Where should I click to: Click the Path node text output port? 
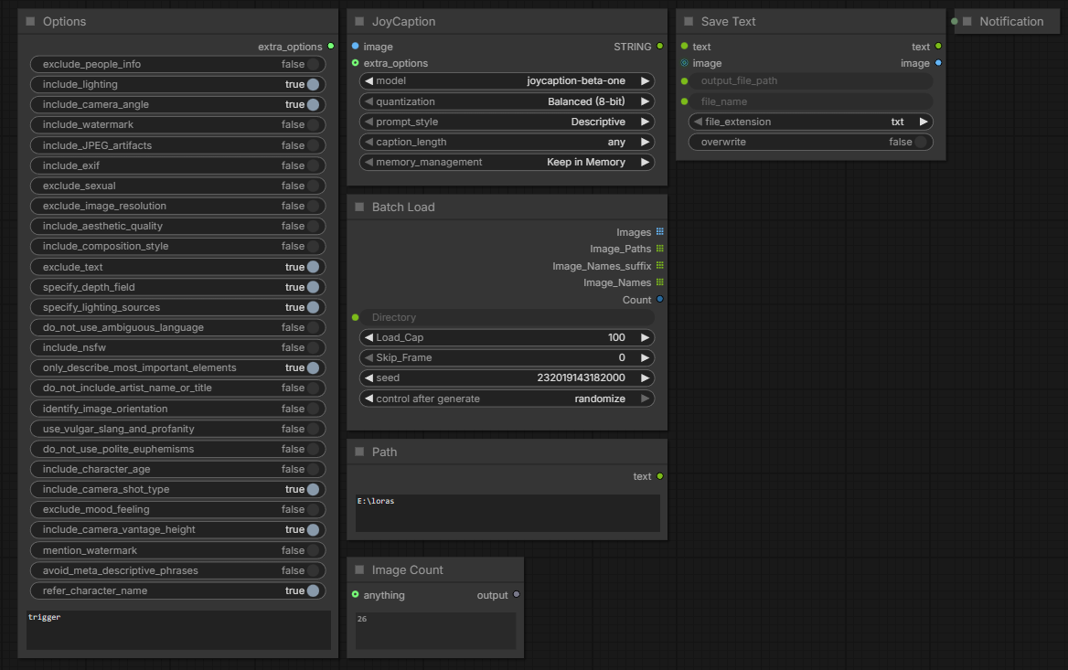[660, 476]
